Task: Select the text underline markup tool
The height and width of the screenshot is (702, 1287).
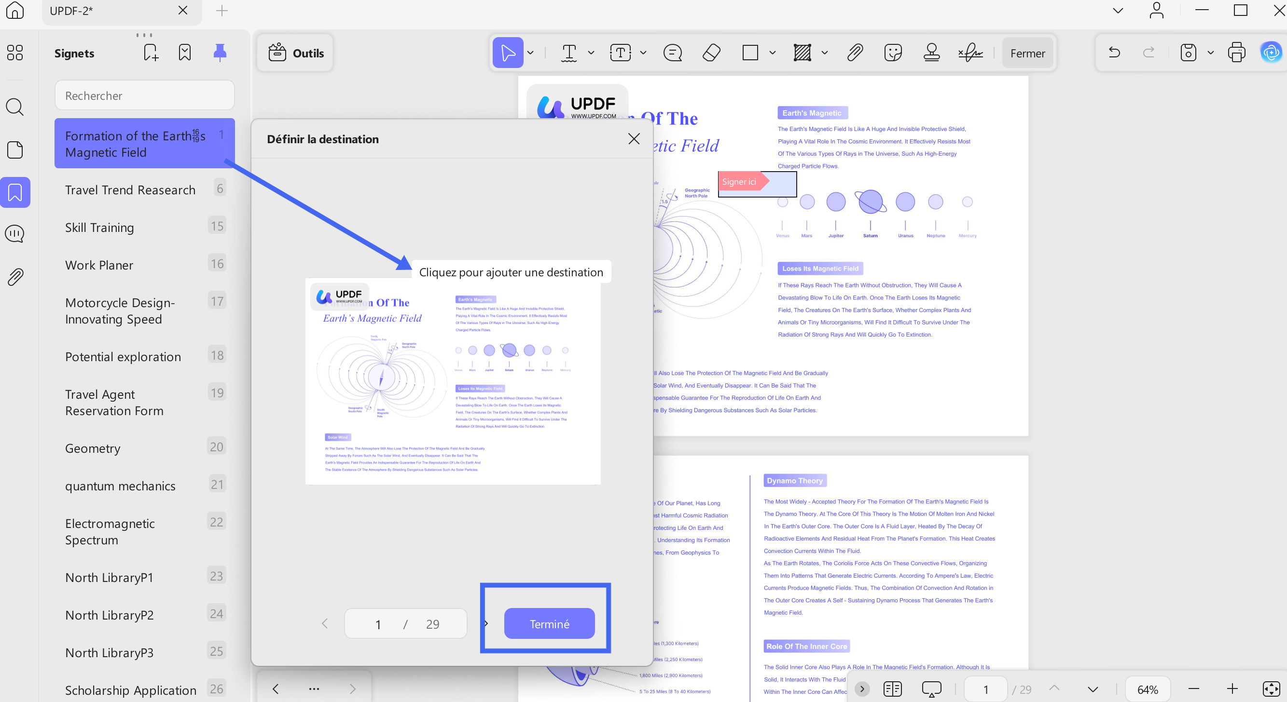Action: (x=569, y=53)
